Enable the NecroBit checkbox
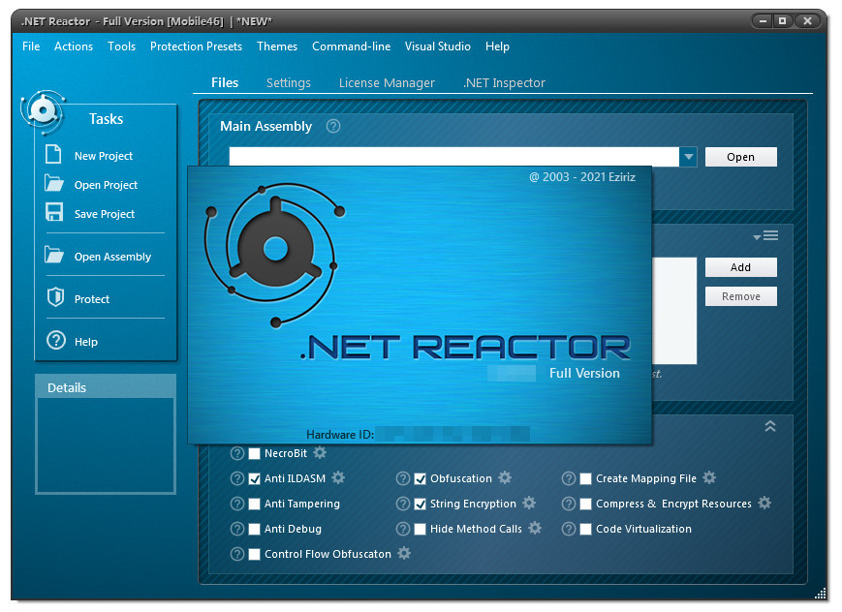This screenshot has height=612, width=842. point(255,453)
